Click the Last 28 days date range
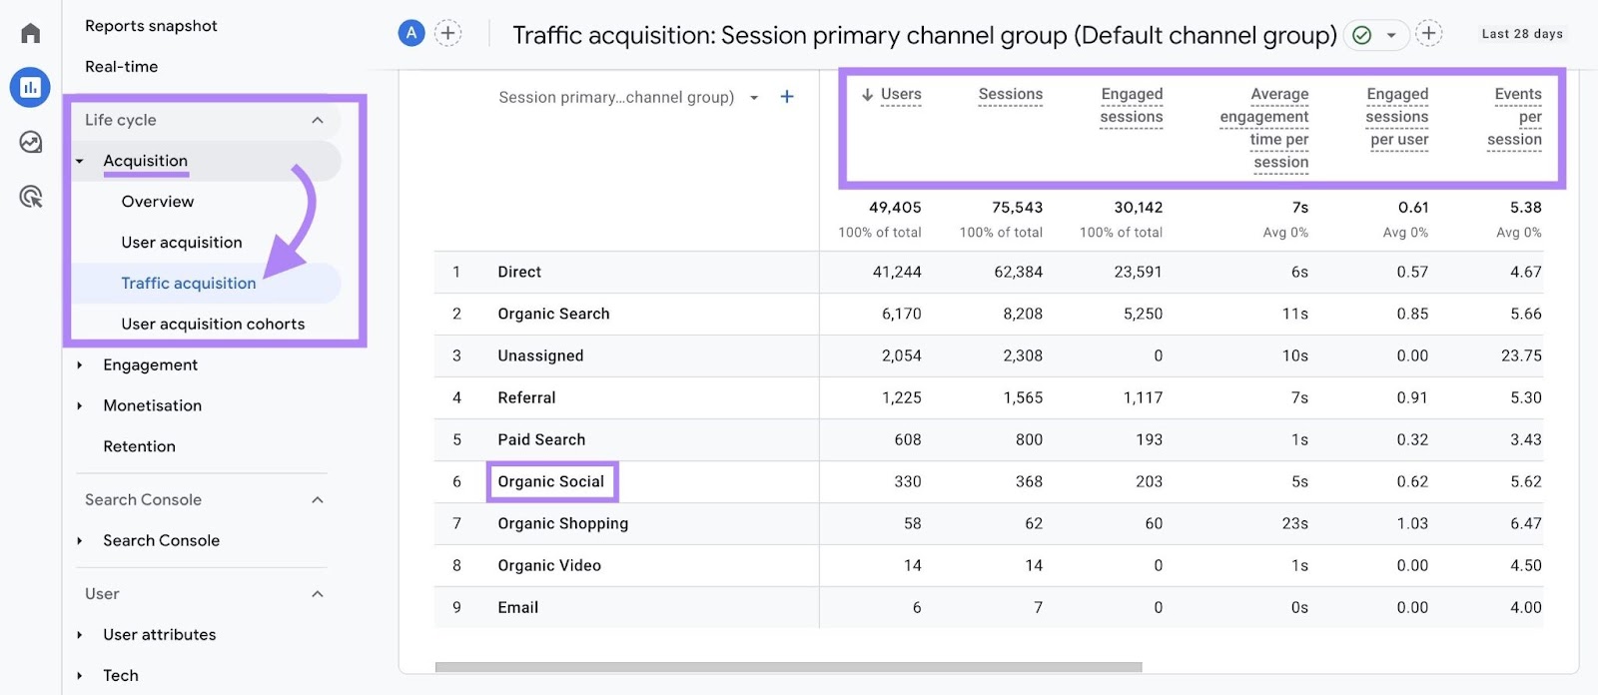 1521,34
